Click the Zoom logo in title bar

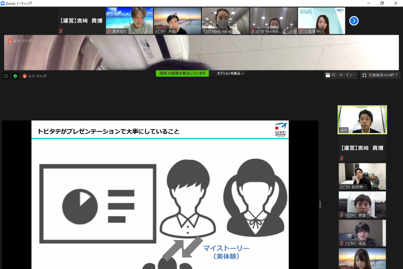coord(4,3)
